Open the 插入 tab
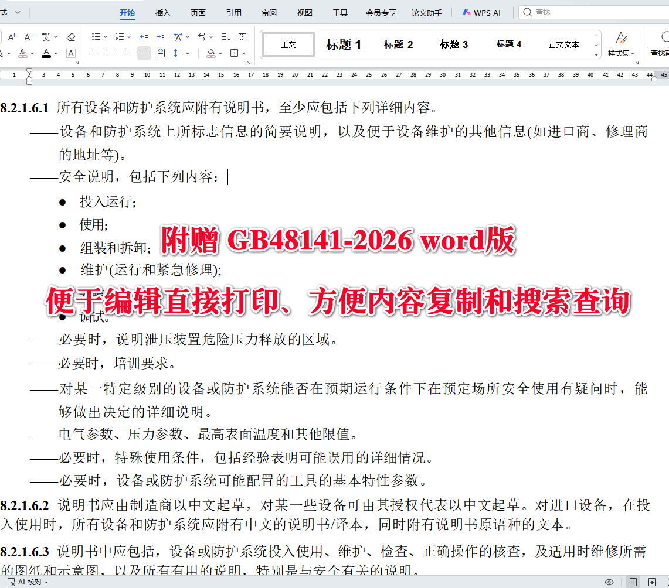This screenshot has width=669, height=588. click(162, 13)
